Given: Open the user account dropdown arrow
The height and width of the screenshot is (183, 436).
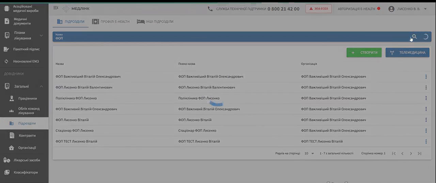Looking at the screenshot, I should click(x=425, y=9).
